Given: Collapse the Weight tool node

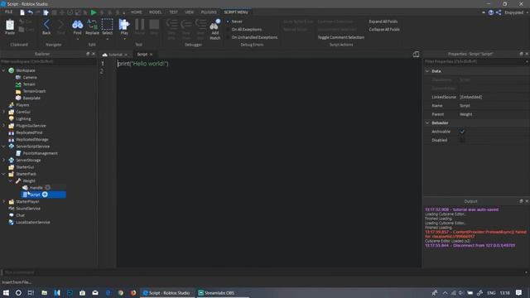Looking at the screenshot, I should pos(11,180).
